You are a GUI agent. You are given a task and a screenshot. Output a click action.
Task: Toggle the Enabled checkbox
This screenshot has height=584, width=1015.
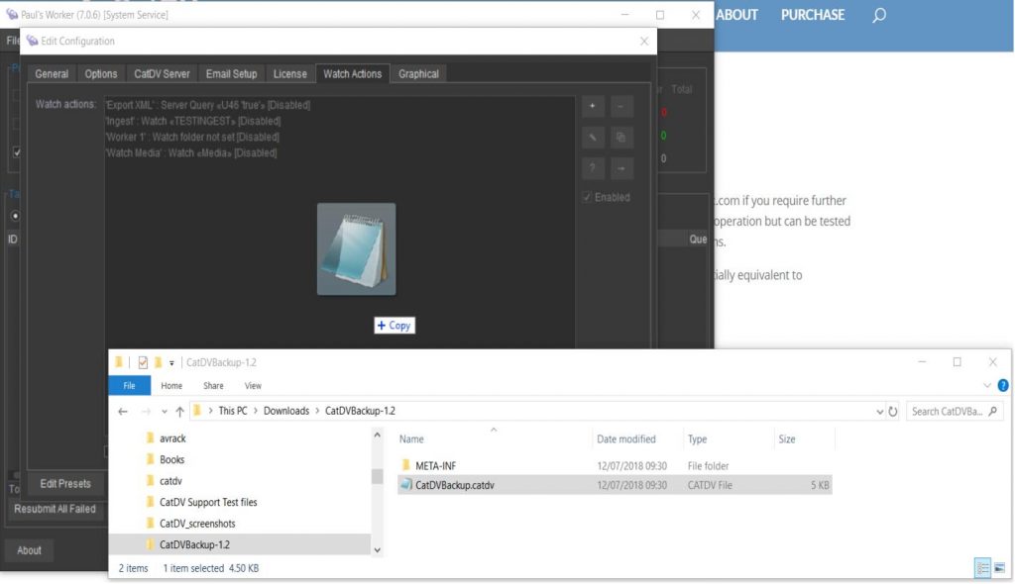[587, 197]
